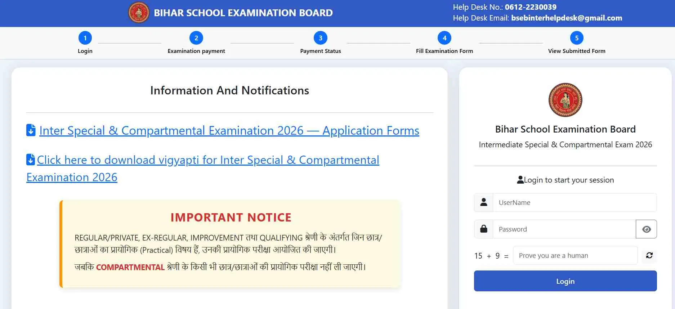Viewport: 675px width, 309px height.
Task: Click the user icon beside UserName field
Action: [484, 202]
